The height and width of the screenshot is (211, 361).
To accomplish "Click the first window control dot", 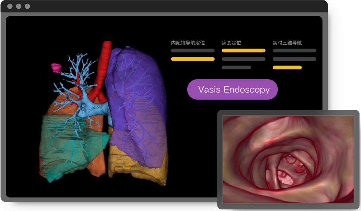I will click(x=10, y=6).
